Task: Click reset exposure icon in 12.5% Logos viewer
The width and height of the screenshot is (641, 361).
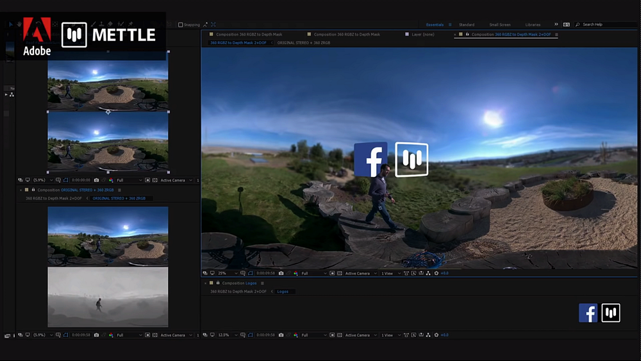Action: click(x=436, y=335)
